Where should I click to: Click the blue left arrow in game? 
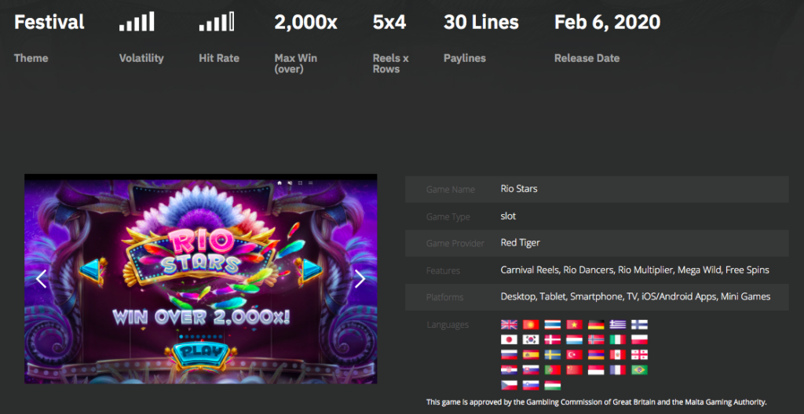click(93, 271)
